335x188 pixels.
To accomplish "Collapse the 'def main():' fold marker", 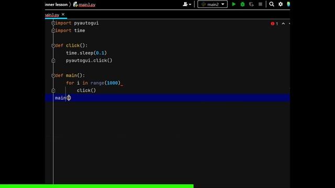I will click(x=53, y=76).
